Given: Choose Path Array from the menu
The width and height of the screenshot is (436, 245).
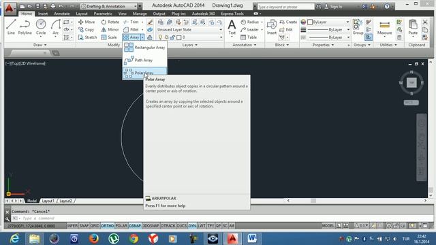Looking at the screenshot, I should click(144, 60).
